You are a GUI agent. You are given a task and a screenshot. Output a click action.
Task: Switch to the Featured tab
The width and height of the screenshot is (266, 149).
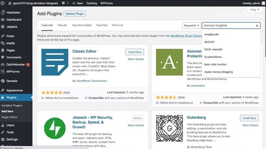[47, 25]
